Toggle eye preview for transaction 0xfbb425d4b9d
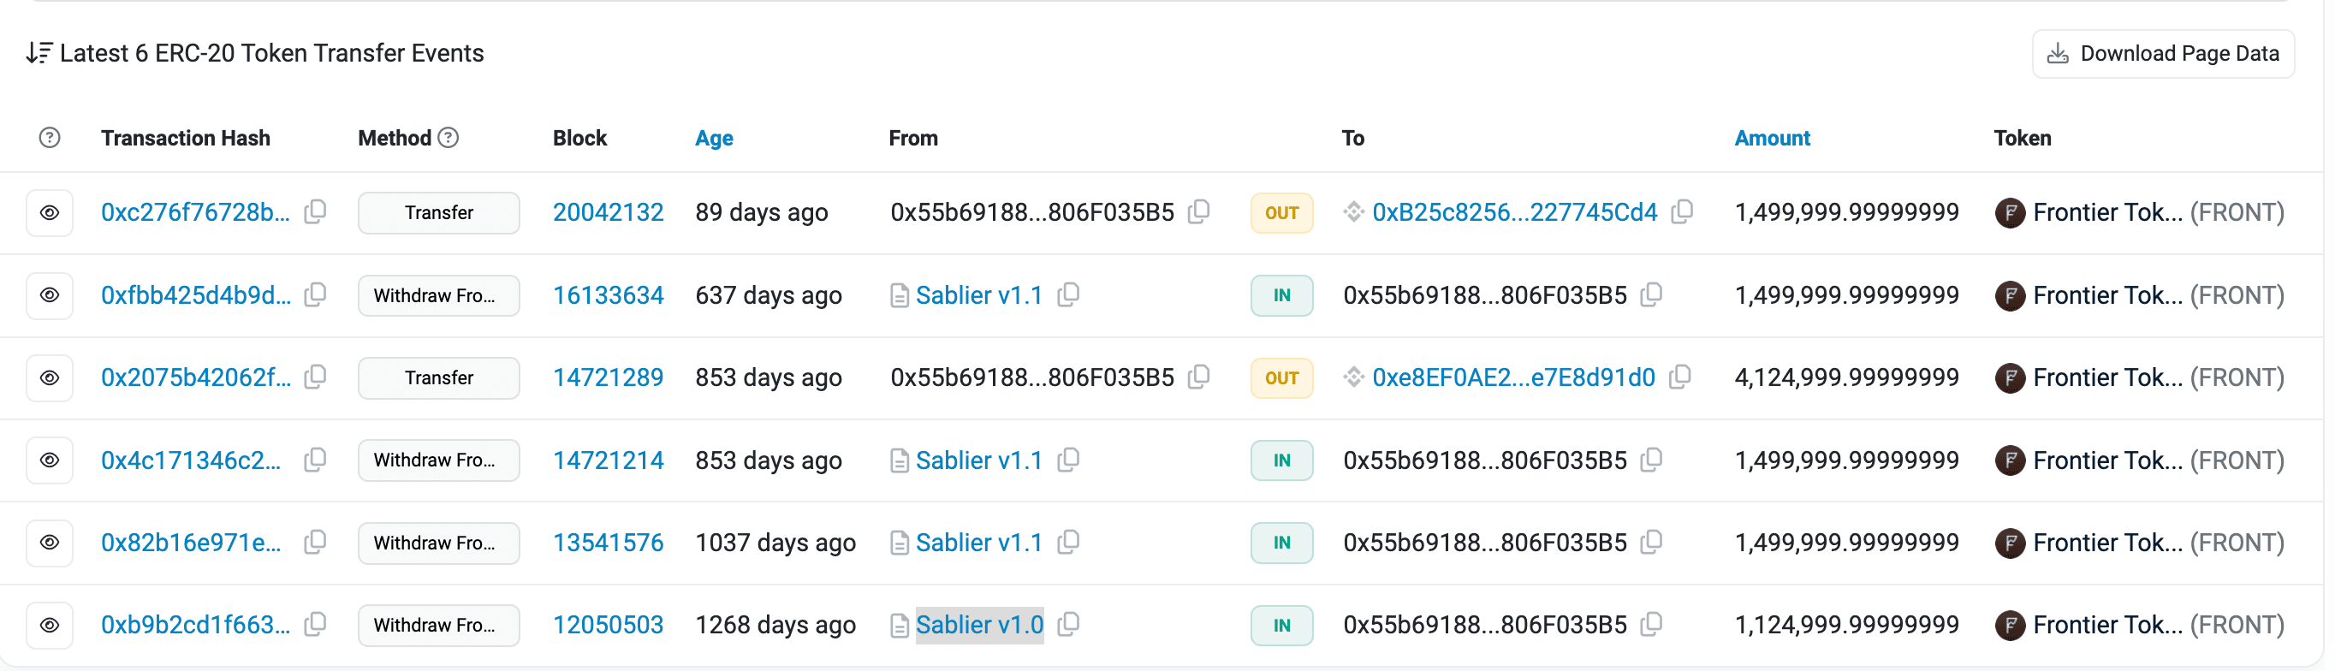This screenshot has width=2335, height=671. [x=50, y=295]
